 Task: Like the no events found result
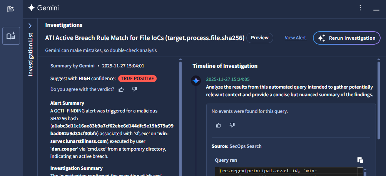pyautogui.click(x=219, y=125)
